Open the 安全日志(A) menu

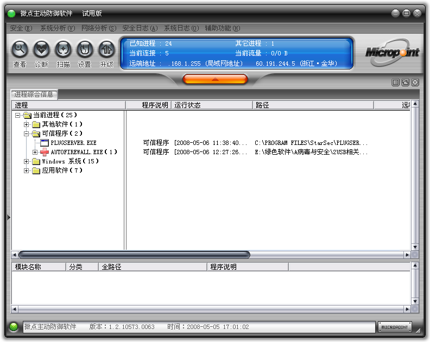pos(140,28)
